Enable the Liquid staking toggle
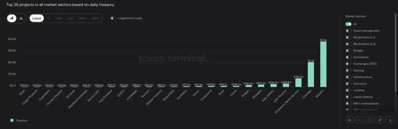Image resolution: width=398 pixels, height=129 pixels. pyautogui.click(x=348, y=97)
